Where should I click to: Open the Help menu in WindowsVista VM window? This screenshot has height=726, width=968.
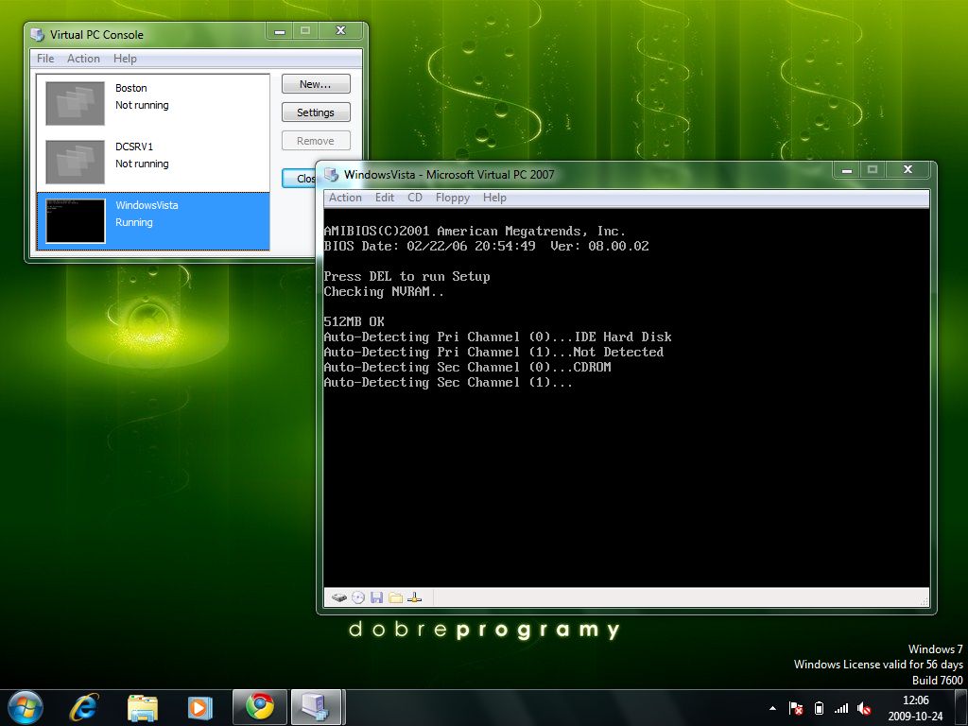point(494,198)
